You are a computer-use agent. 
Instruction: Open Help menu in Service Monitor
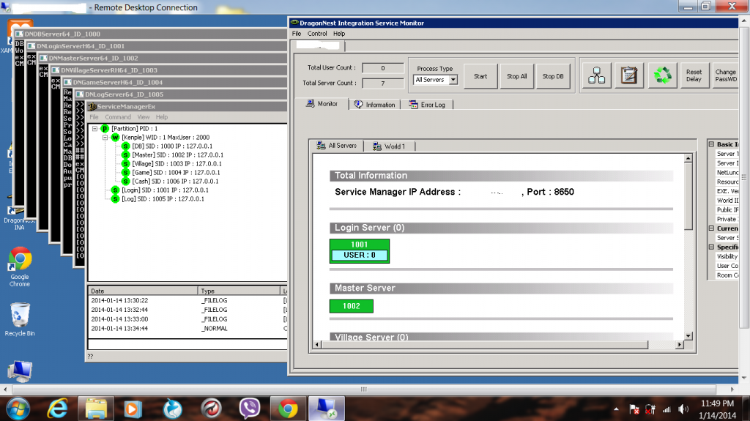click(x=339, y=34)
